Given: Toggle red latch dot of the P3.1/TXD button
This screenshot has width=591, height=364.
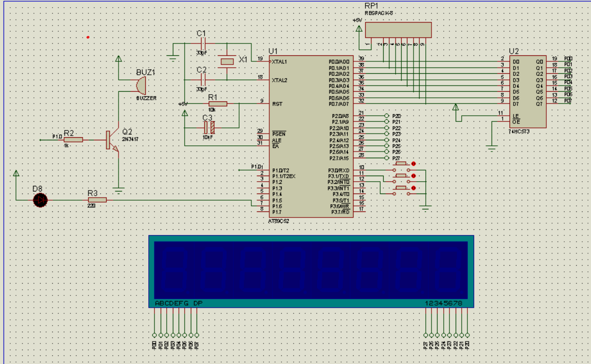Looking at the screenshot, I should pos(413,176).
